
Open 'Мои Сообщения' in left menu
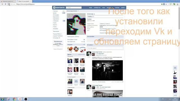pos(56,21)
